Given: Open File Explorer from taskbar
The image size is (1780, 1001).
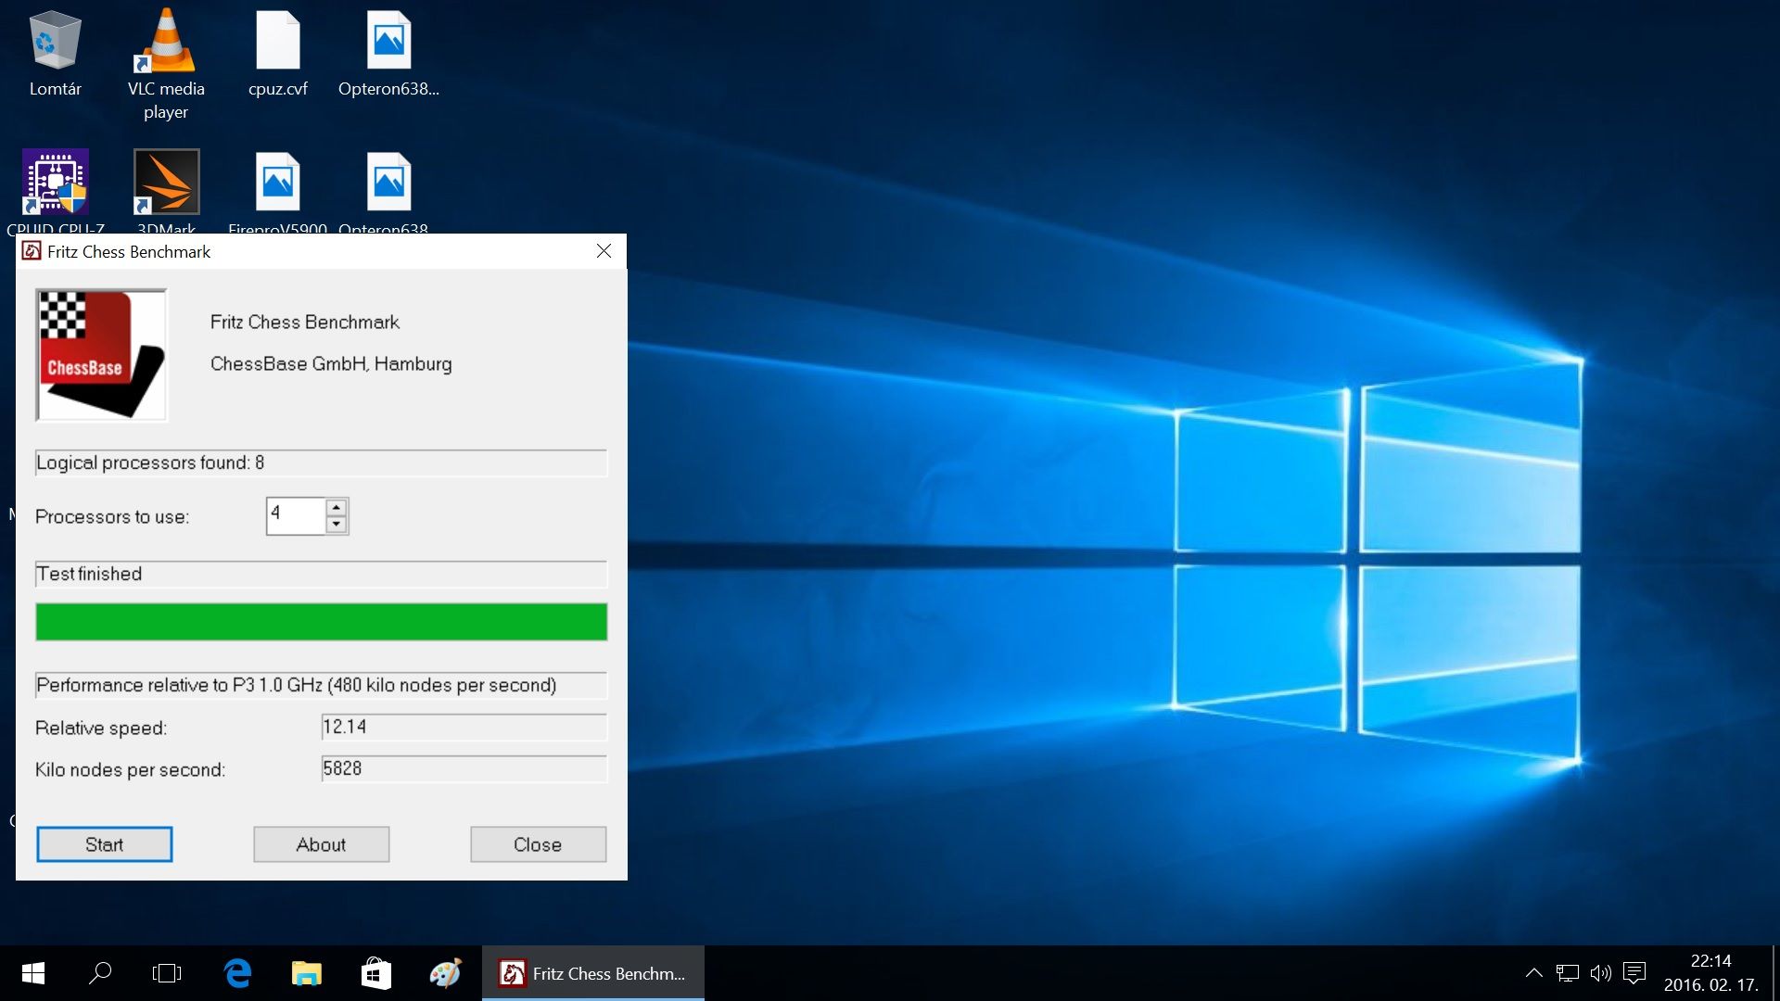Looking at the screenshot, I should 307,973.
